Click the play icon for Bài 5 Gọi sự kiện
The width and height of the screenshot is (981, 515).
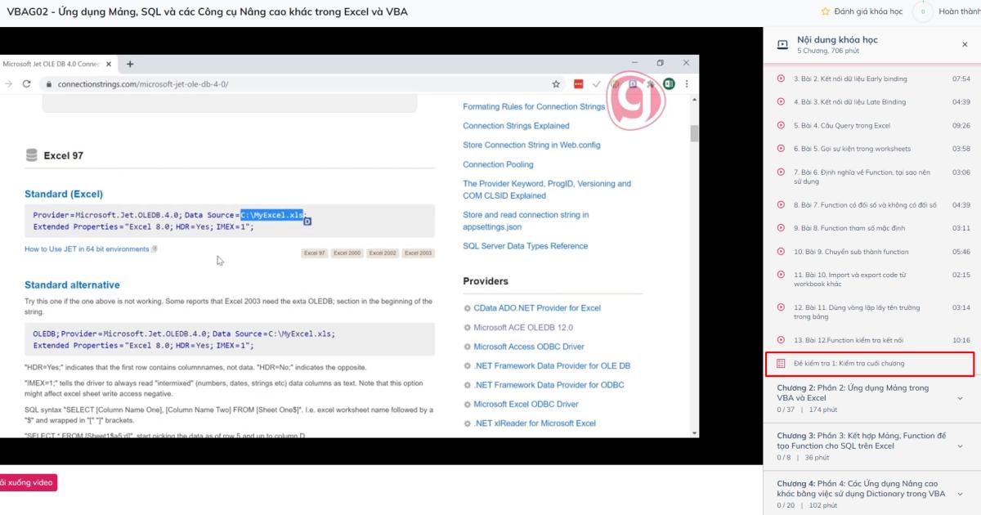tap(781, 149)
